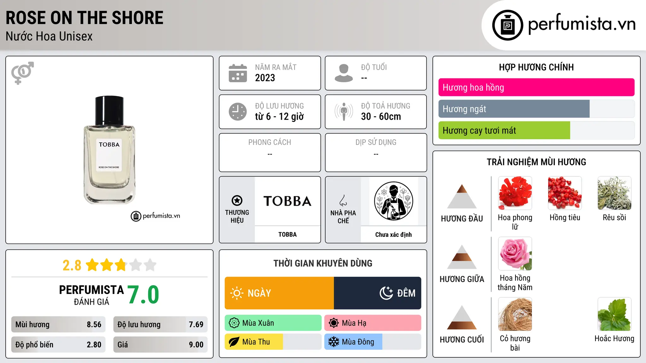Click the sun icon in the Ngày bar
Image resolution: width=646 pixels, height=363 pixels.
coord(237,293)
